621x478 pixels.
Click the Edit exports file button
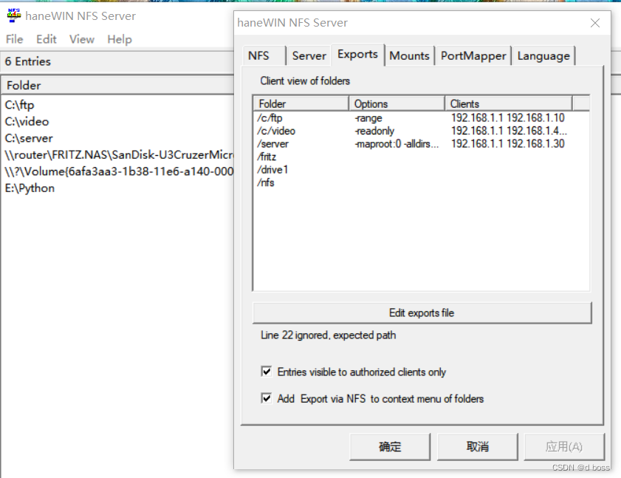coord(422,313)
